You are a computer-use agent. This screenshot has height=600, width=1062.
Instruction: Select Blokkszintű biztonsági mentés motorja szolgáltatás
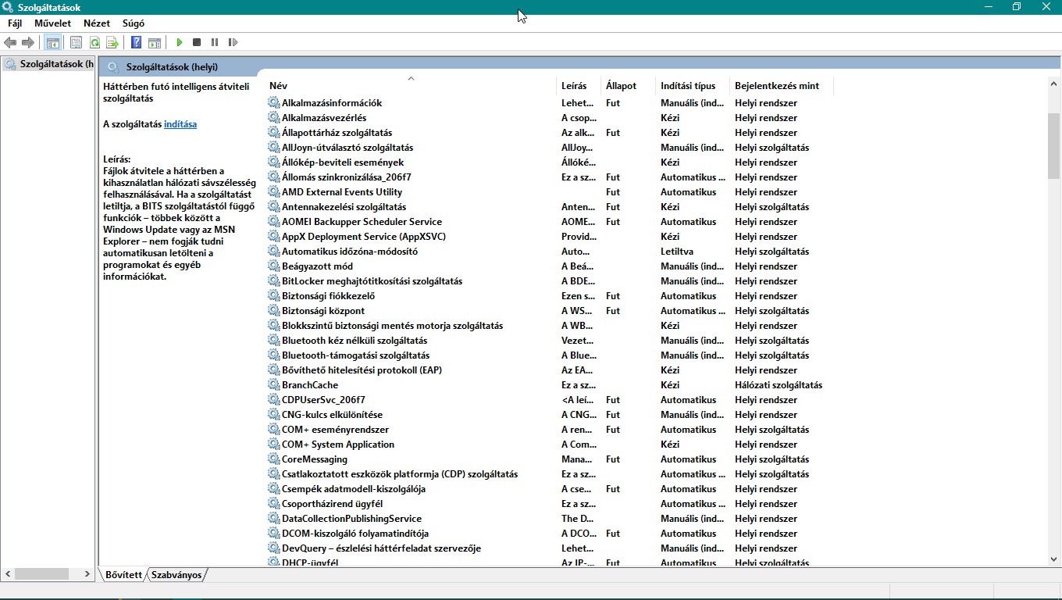pos(550,325)
